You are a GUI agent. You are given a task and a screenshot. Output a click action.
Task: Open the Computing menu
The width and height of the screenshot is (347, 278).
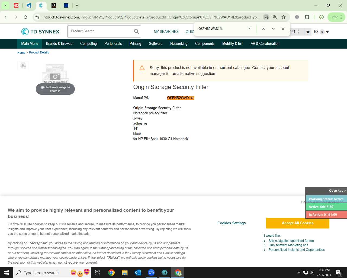click(88, 44)
